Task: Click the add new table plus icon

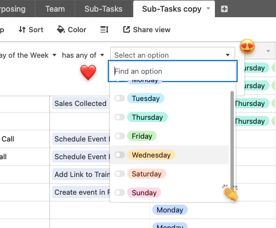Action: click(224, 9)
